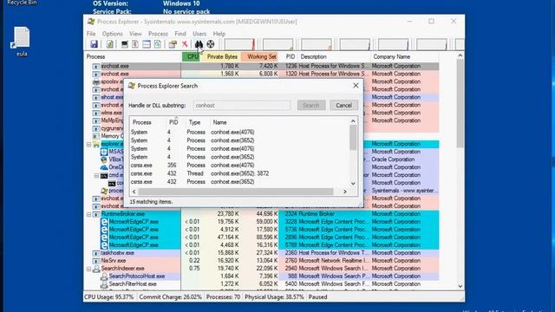Sort by the Working Set column header
The height and width of the screenshot is (312, 555).
260,56
